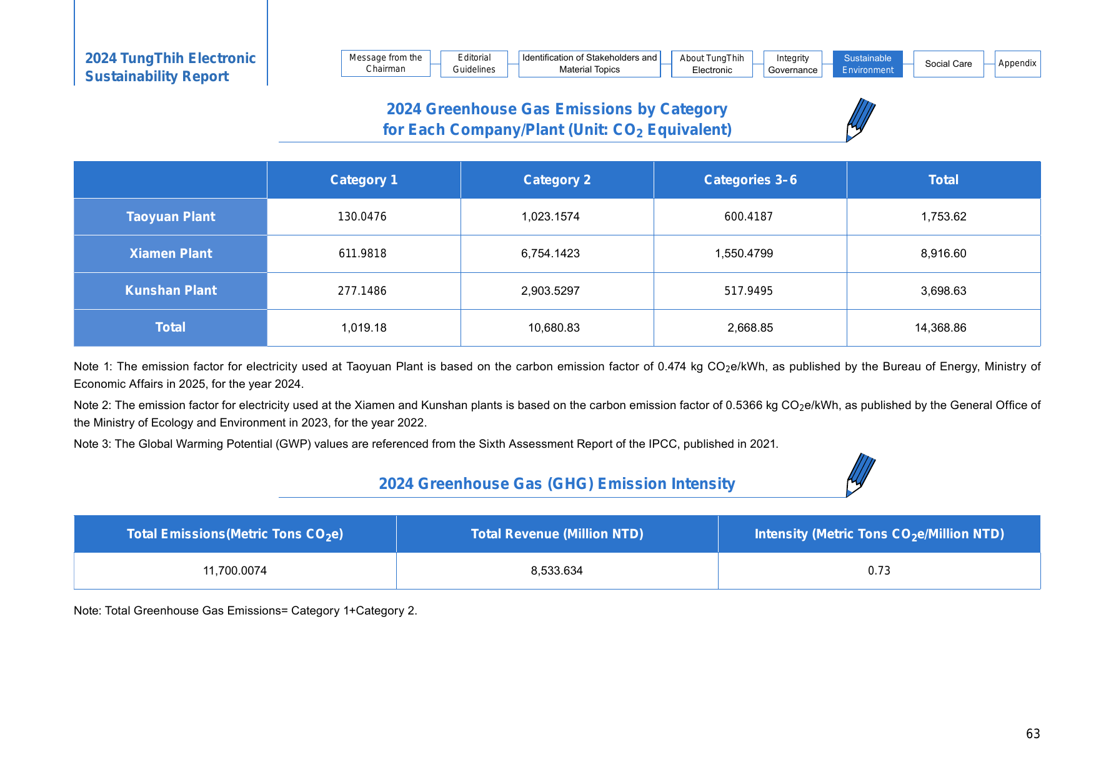Click the Total Revenue (Million NTD) header
1096x775 pixels.
[557, 534]
